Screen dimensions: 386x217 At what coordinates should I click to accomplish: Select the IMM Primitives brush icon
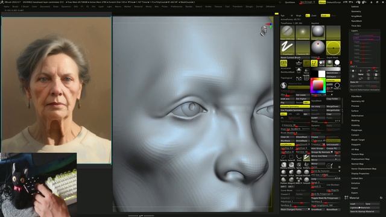click(x=299, y=180)
